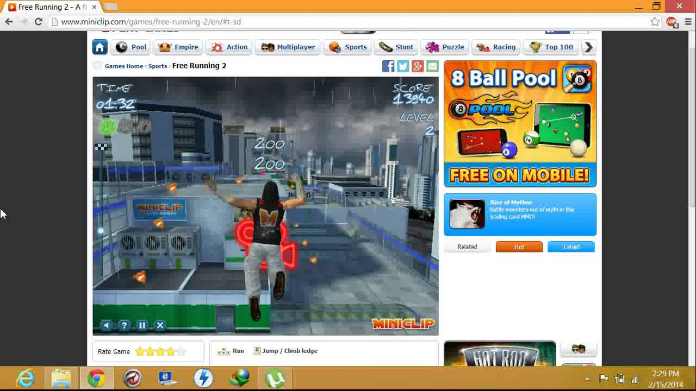696x391 pixels.
Task: Go forward in the browser
Action: click(x=23, y=22)
